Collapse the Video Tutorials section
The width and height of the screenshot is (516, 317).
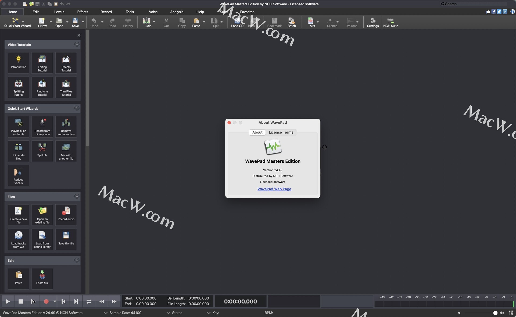(77, 44)
